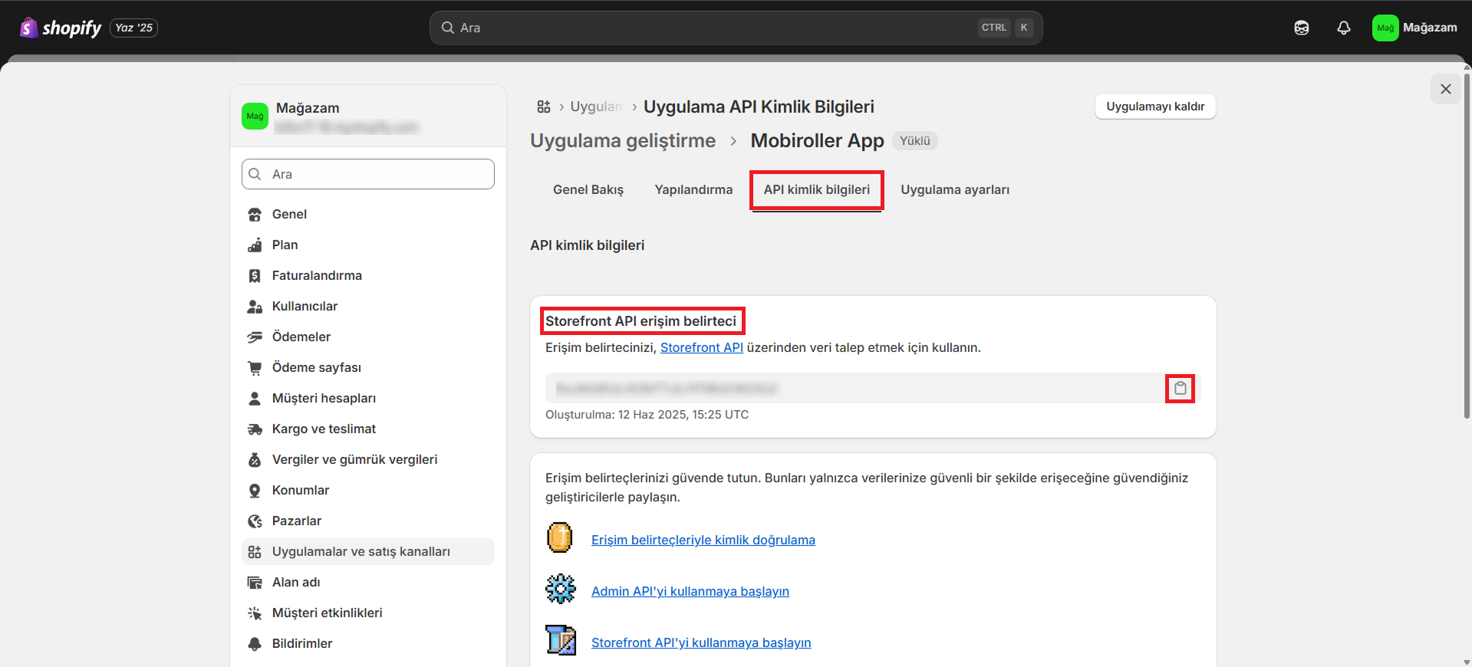The height and width of the screenshot is (667, 1472).
Task: Click the Pazarlar globe icon
Action: pos(255,521)
